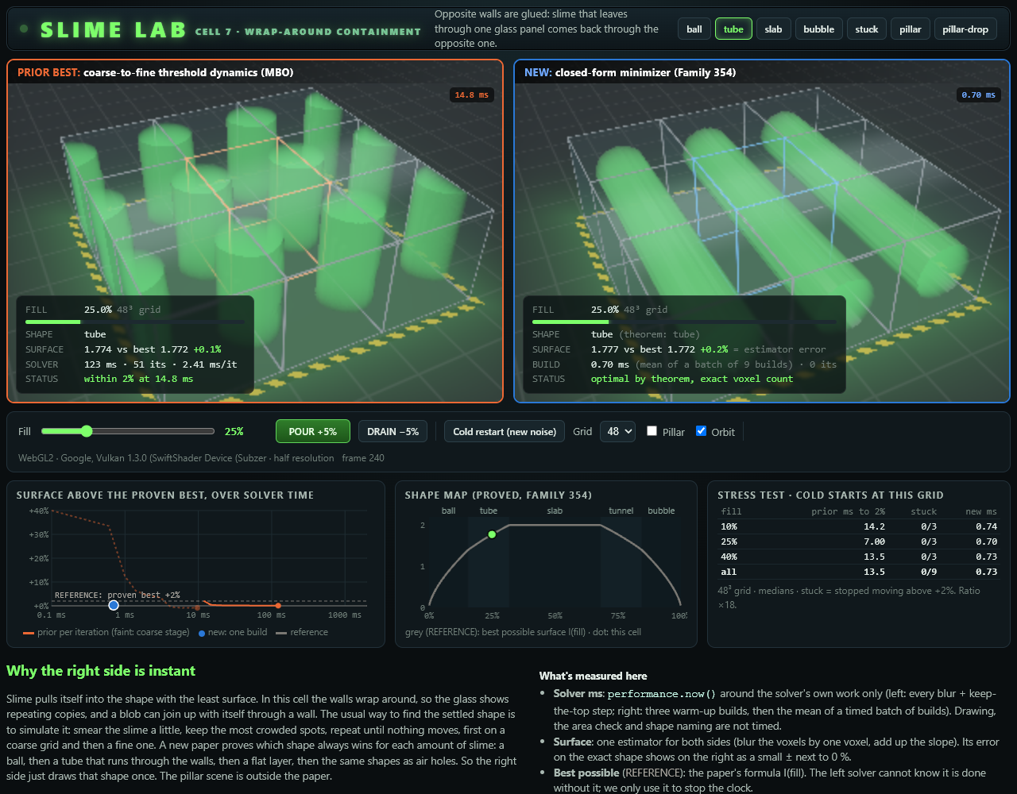Click the 'REFERENCE: proven best +2%' chart label

[x=117, y=595]
